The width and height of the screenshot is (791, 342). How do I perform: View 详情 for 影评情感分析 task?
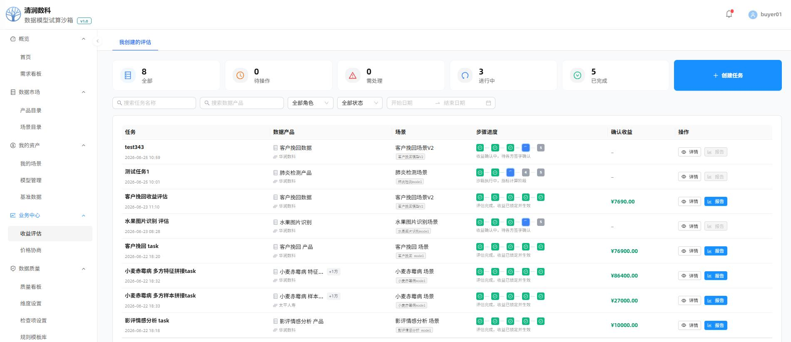click(690, 325)
